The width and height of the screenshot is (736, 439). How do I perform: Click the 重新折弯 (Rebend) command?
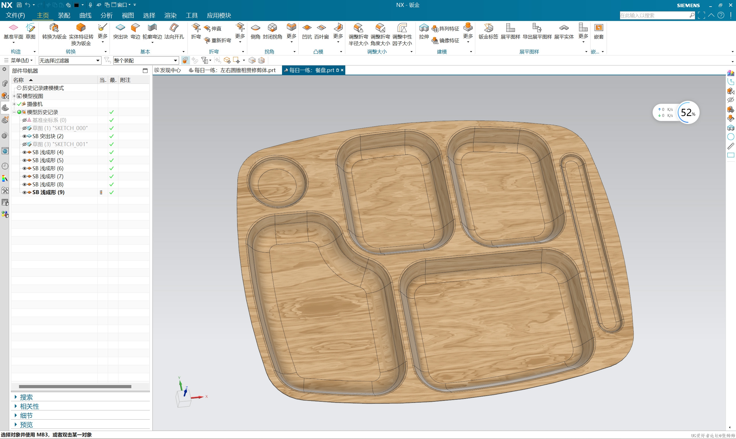[218, 40]
